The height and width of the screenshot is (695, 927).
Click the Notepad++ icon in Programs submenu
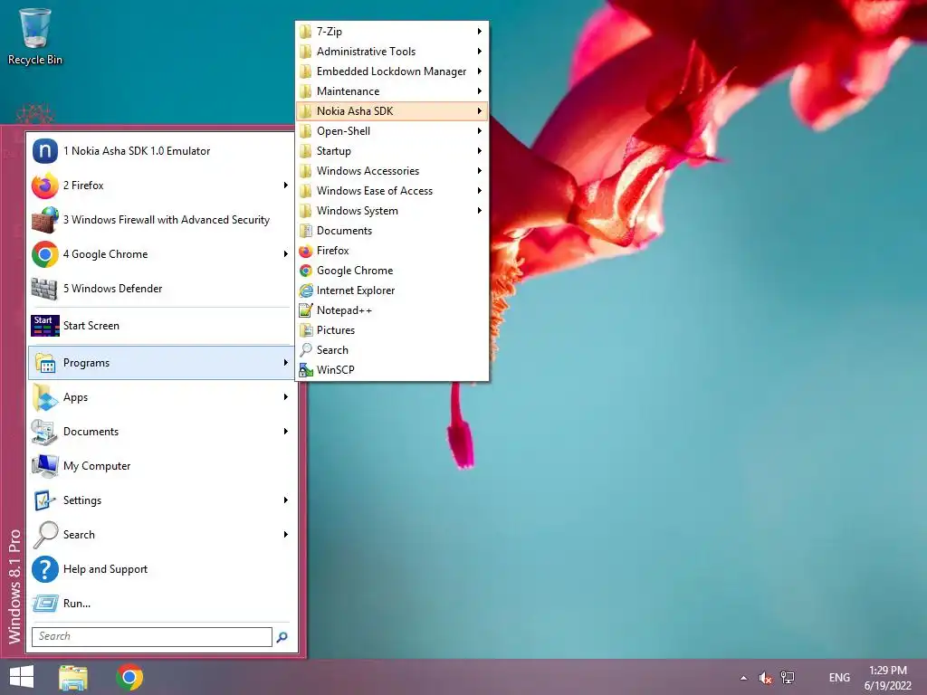tap(306, 310)
